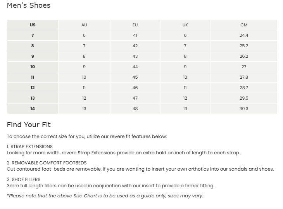Click the 28.7 CM value
The image size is (283, 209).
[x=244, y=88]
